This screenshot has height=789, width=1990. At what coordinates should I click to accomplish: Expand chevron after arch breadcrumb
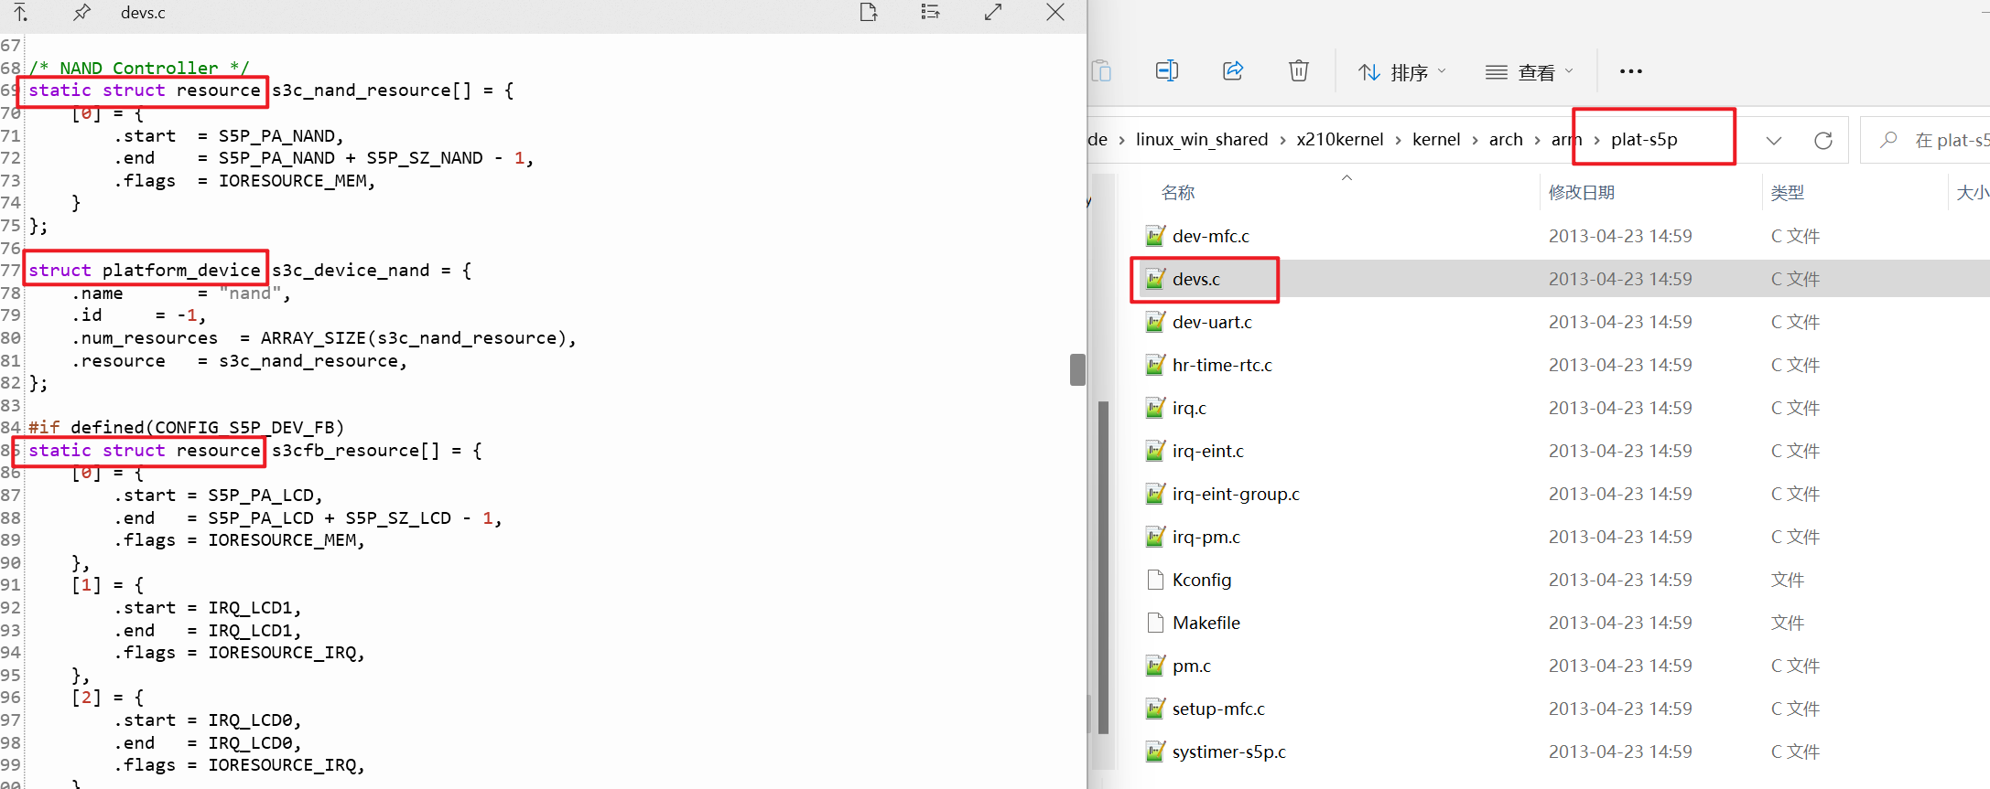1538,140
